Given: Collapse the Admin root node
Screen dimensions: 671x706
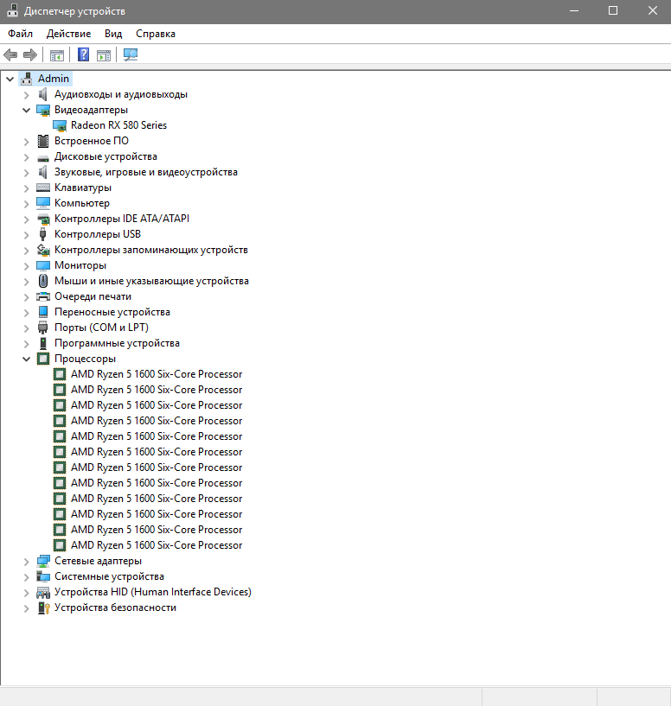Looking at the screenshot, I should 10,80.
